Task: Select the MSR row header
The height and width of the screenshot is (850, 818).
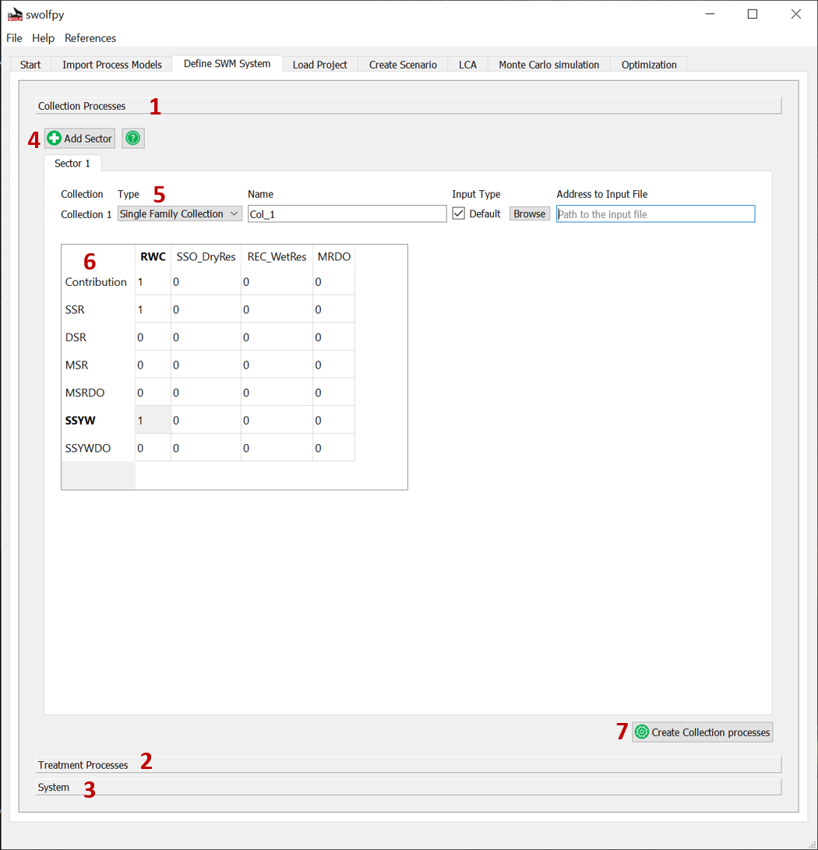Action: click(98, 365)
